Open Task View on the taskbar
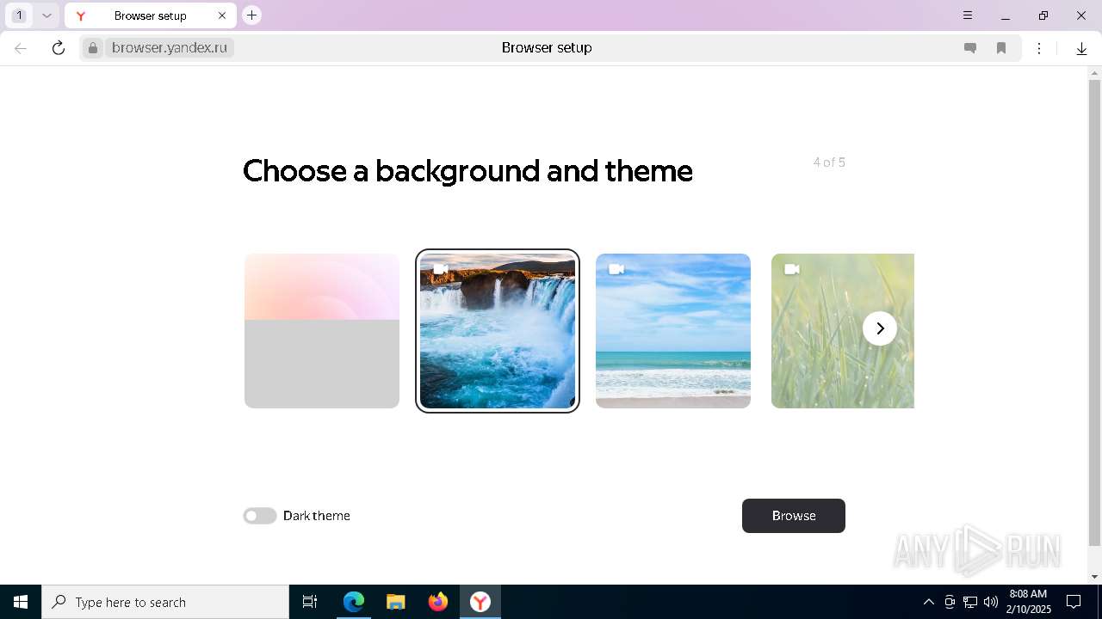 click(x=310, y=602)
